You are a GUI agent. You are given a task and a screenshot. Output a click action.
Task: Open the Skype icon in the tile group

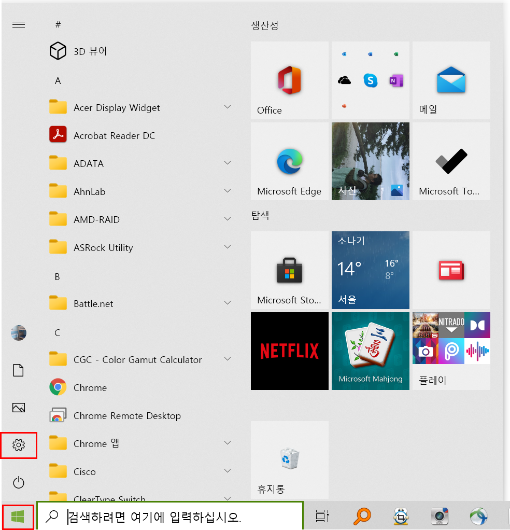coord(371,80)
